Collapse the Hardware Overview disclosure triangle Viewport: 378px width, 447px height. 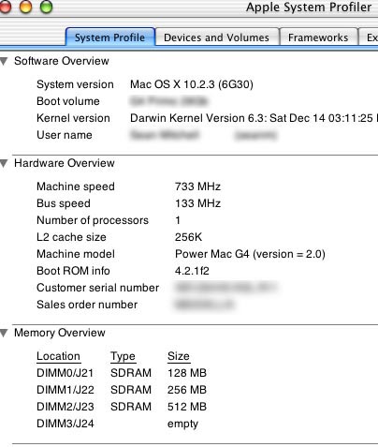tap(4, 163)
